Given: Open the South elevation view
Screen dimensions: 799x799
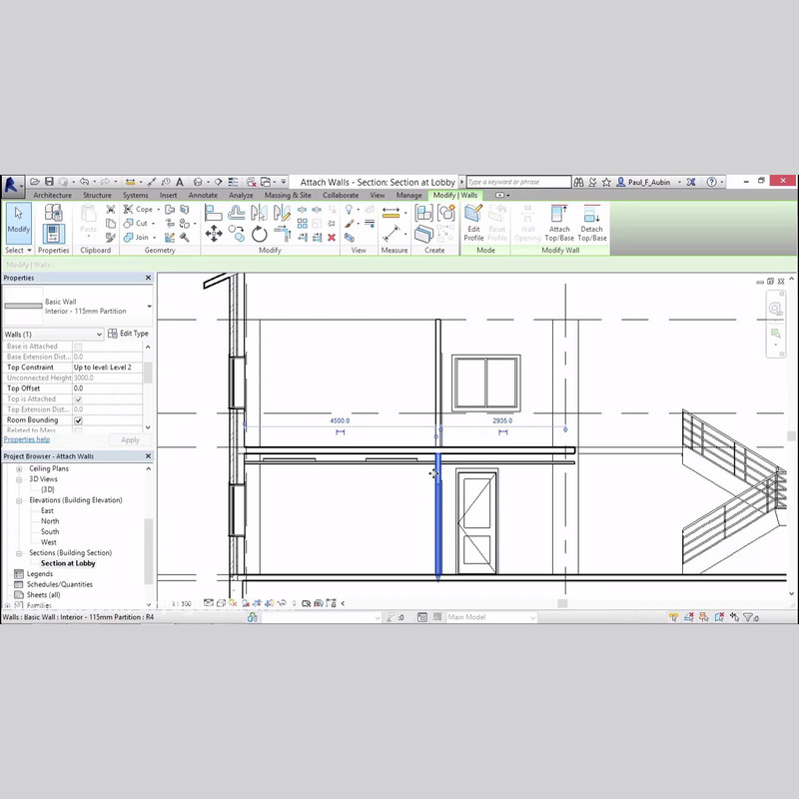Looking at the screenshot, I should point(50,531).
